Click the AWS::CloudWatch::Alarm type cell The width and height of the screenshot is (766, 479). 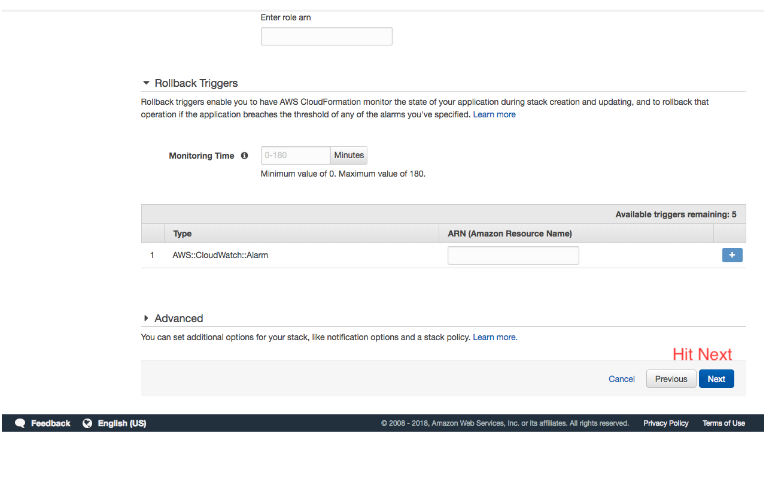tap(220, 255)
